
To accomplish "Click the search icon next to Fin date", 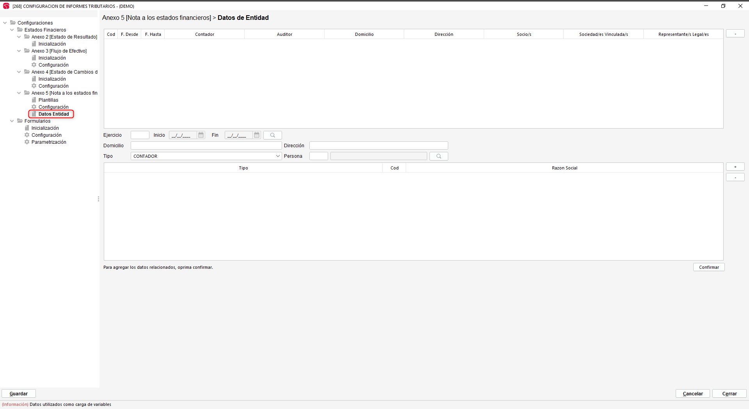I will coord(273,135).
